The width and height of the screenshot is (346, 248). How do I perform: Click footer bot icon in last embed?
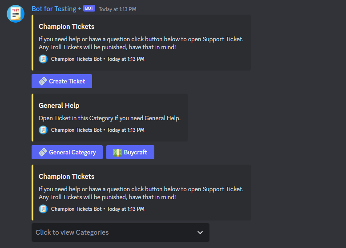43,209
